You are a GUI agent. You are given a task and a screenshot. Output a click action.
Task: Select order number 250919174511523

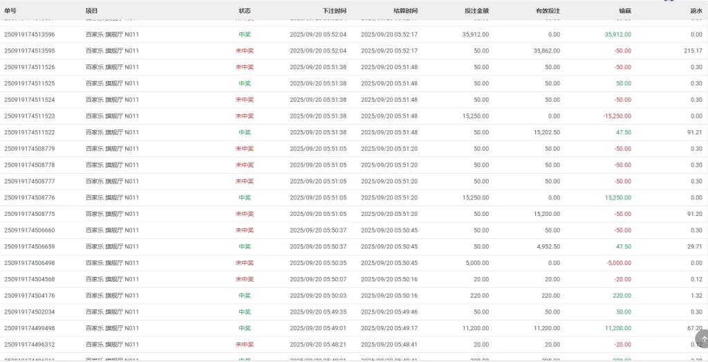(x=30, y=116)
